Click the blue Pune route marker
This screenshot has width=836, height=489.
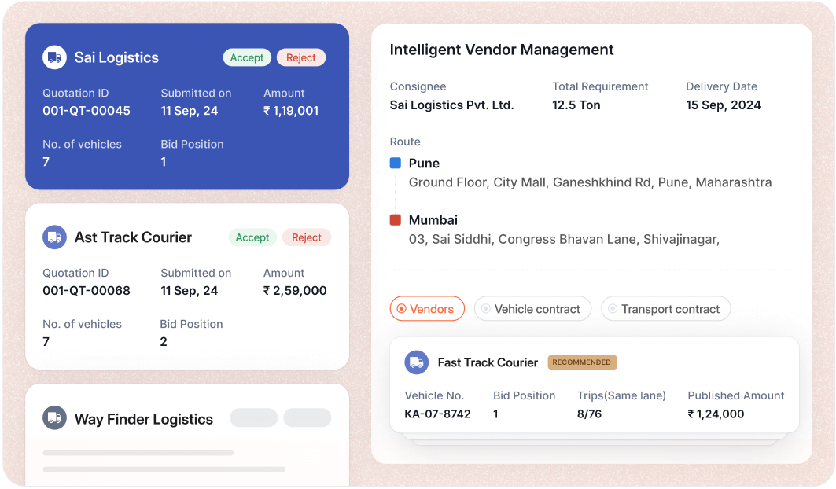[395, 164]
